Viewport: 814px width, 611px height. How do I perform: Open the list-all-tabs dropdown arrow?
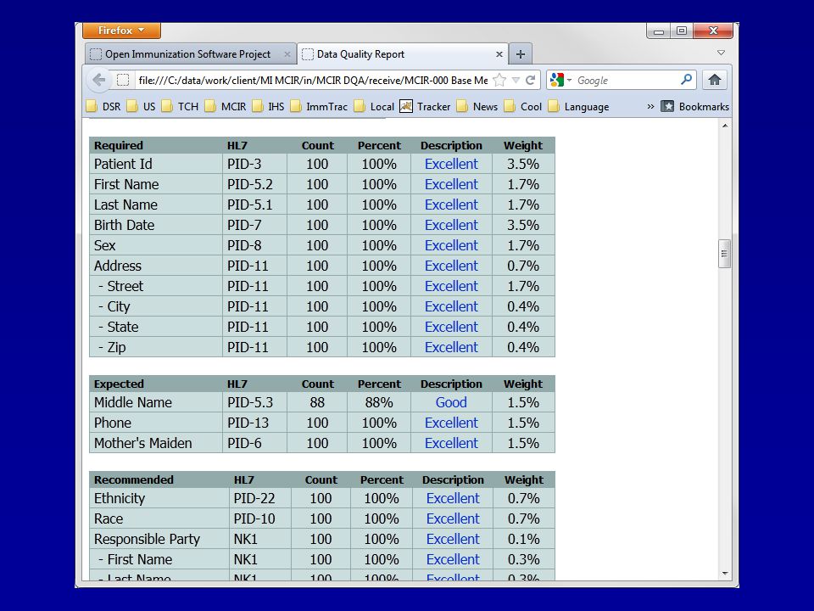pos(721,53)
